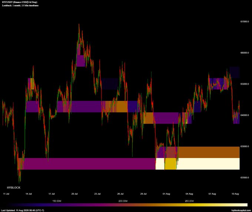The width and height of the screenshot is (252, 212).
Task: Select the 62000.0 price axis label
Action: point(245,178)
